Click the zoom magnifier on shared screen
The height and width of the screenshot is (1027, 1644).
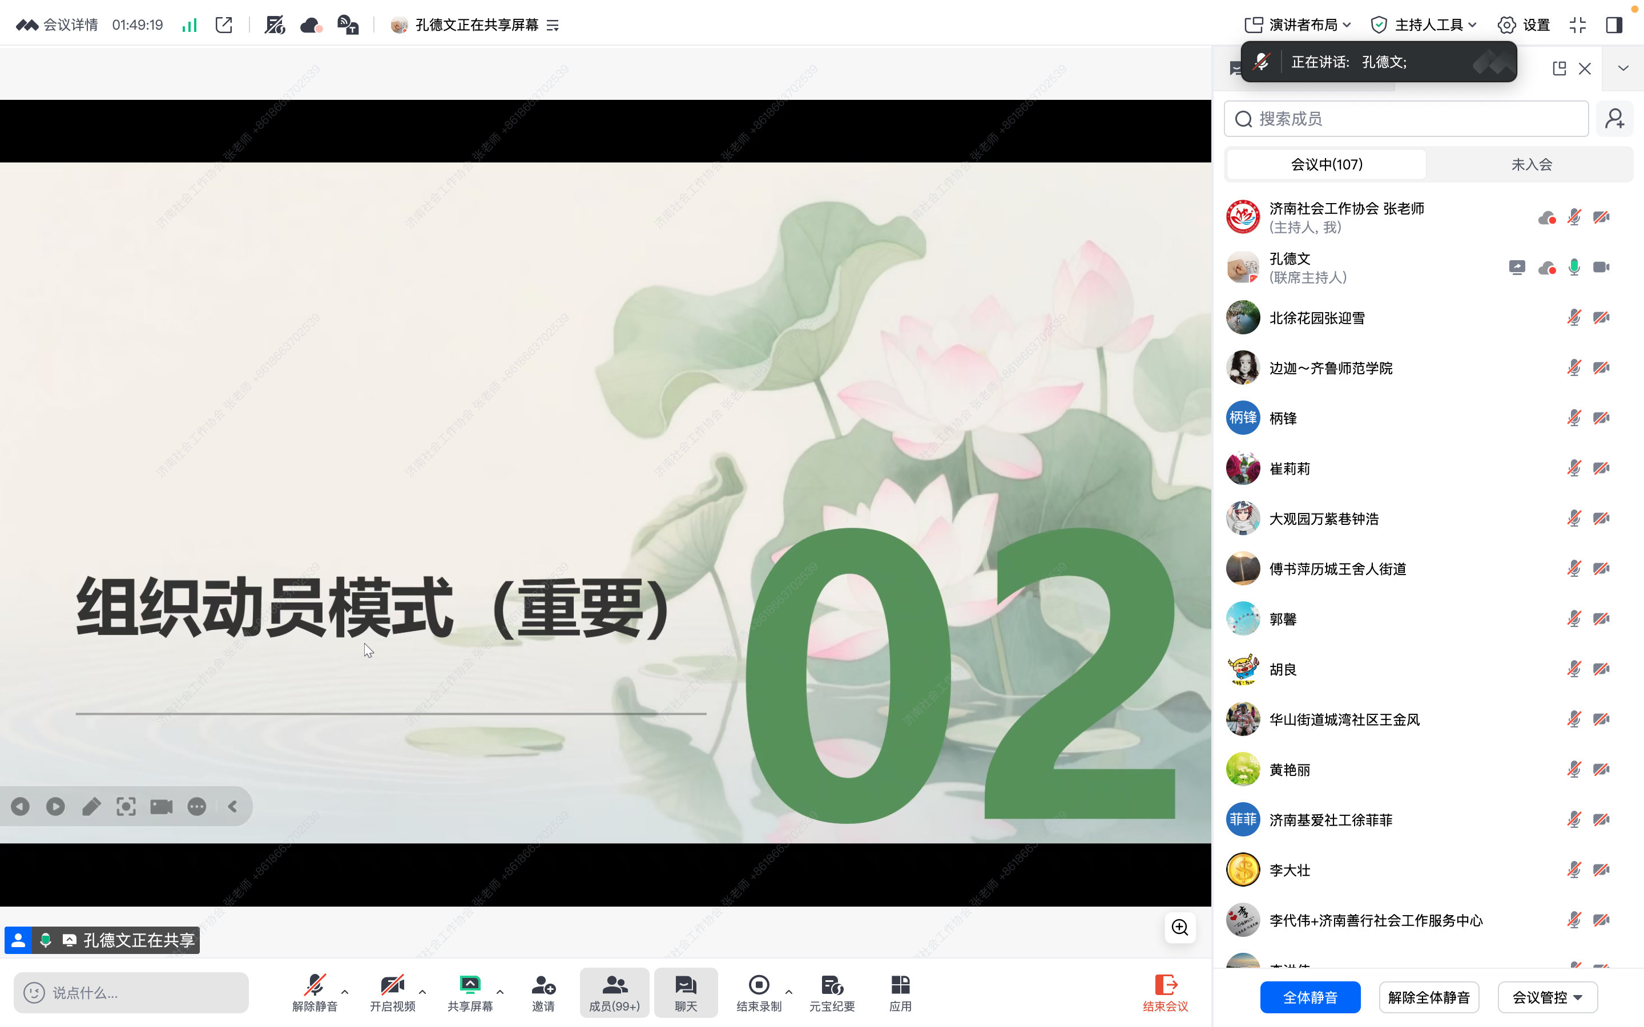1179,927
